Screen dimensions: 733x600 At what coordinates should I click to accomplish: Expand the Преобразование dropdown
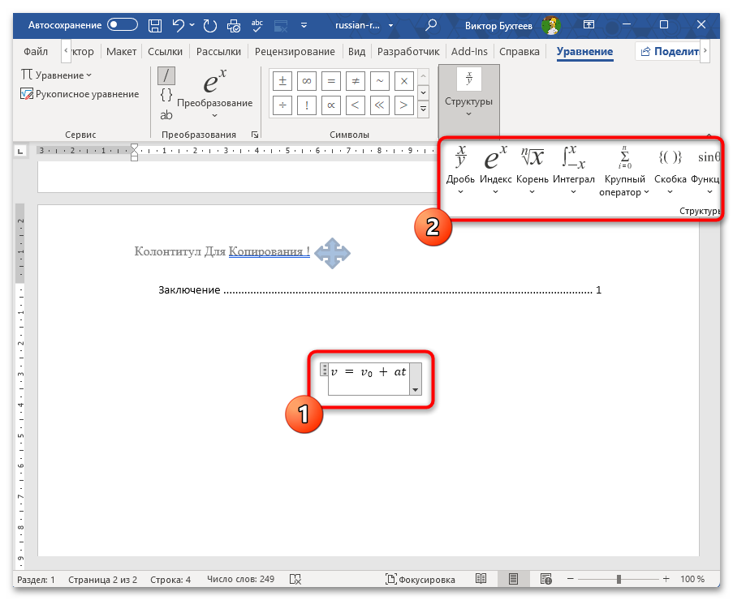(x=214, y=95)
